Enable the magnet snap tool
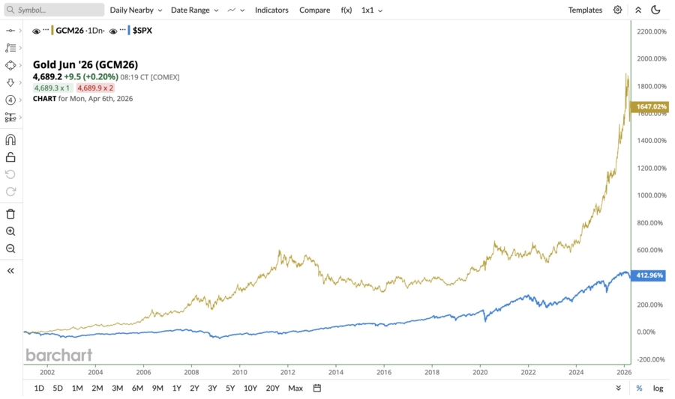This screenshot has width=675, height=399. (x=10, y=140)
